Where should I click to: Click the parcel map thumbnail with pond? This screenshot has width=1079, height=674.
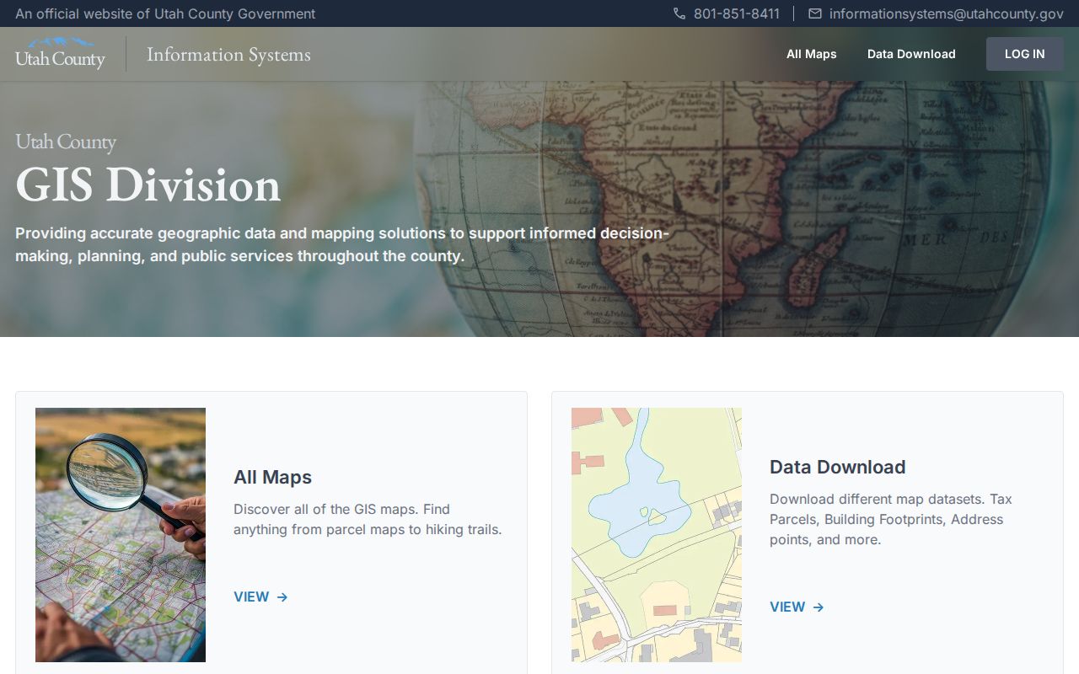pyautogui.click(x=657, y=535)
